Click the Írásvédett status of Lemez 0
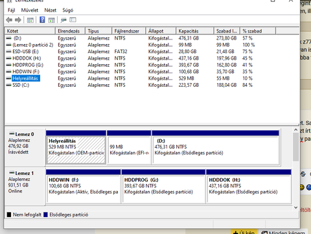The image size is (311, 234). tap(18, 152)
